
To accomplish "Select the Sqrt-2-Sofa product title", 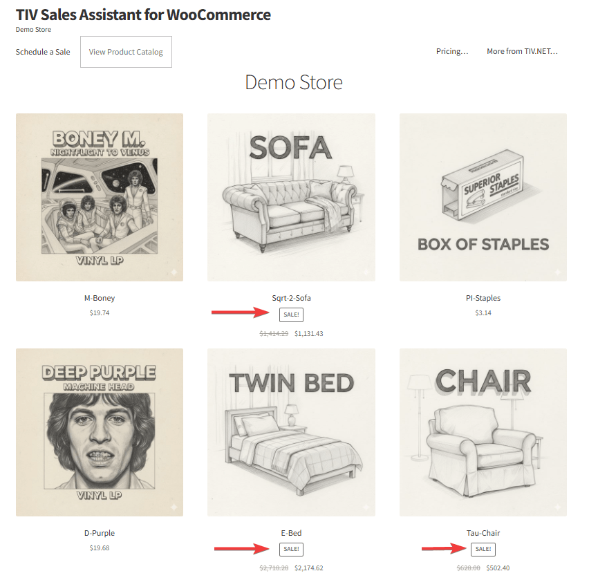I will coord(291,298).
